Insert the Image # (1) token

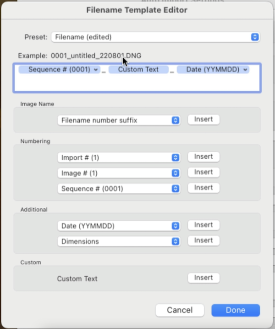click(x=203, y=172)
